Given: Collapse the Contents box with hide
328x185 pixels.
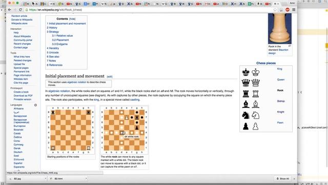Looking at the screenshot, I should point(72,19).
